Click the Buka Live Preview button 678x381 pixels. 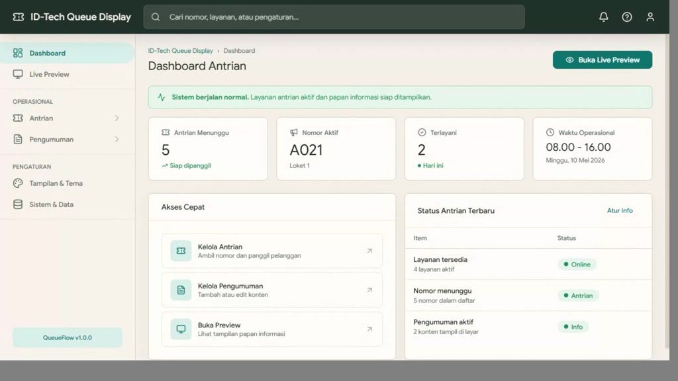[603, 60]
